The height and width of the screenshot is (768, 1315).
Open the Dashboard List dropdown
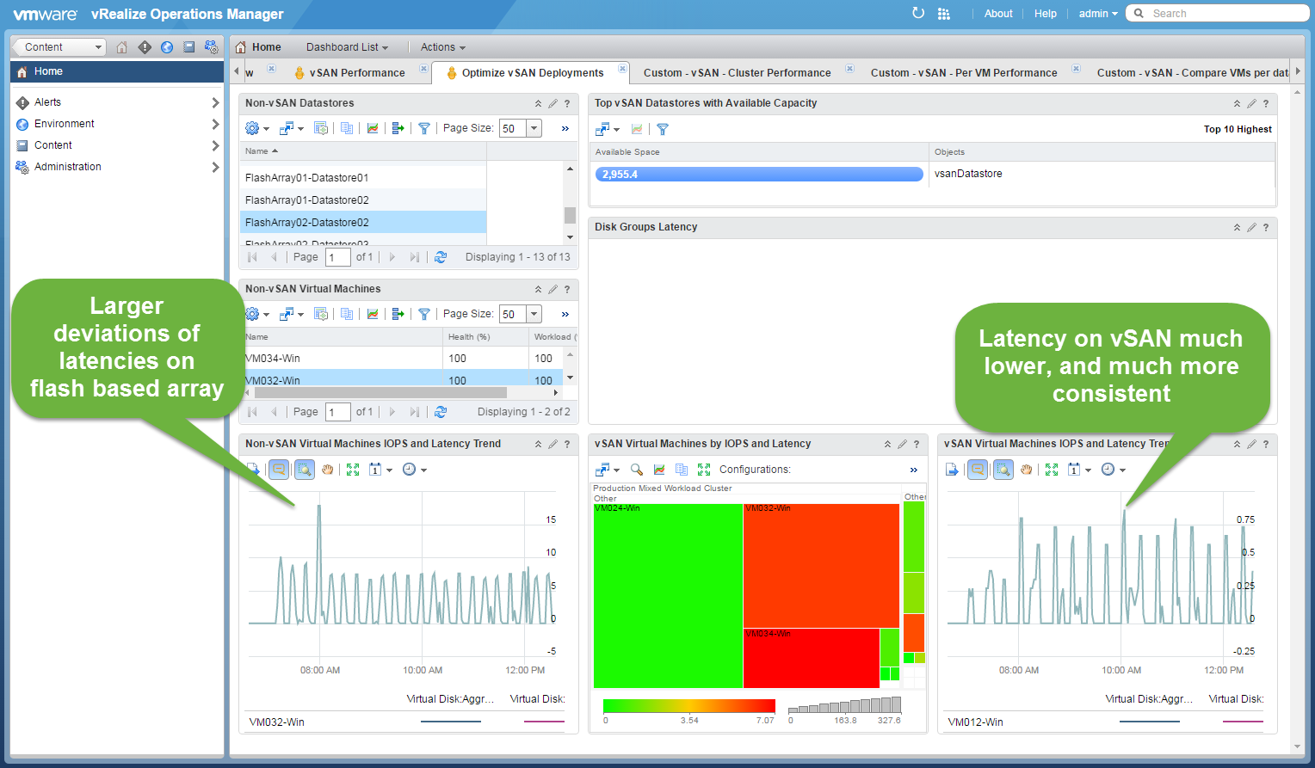pos(347,47)
